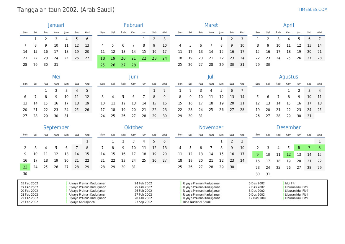Select the Agustus month title

point(288,77)
